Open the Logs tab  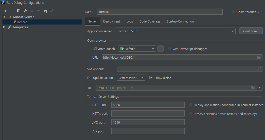pos(130,21)
